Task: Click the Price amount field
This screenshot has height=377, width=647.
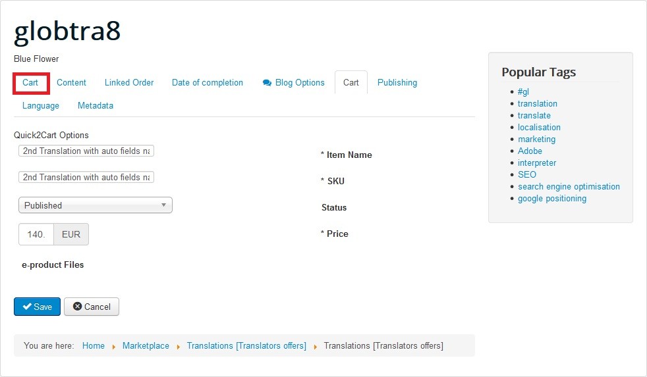Action: [x=36, y=234]
